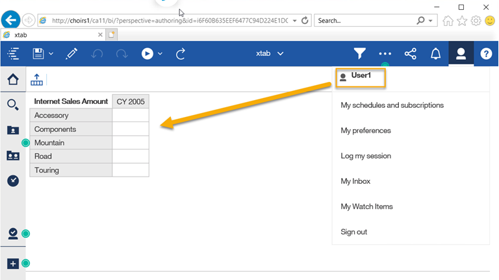The image size is (499, 280).
Task: Open the share icon
Action: [410, 53]
